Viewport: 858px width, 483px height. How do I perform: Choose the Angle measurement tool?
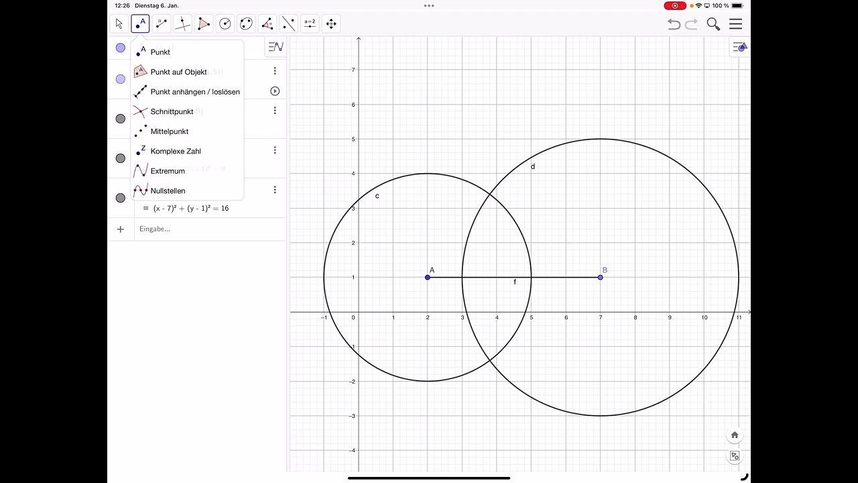pyautogui.click(x=267, y=24)
